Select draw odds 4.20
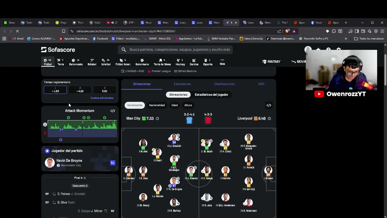This screenshot has width=387, height=218. coord(80,90)
